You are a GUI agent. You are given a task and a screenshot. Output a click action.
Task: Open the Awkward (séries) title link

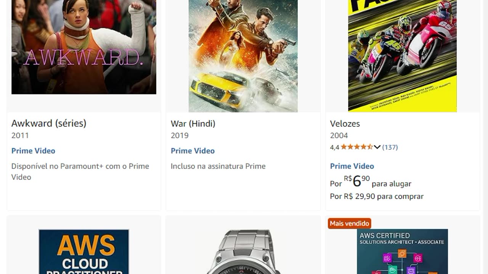pos(49,123)
